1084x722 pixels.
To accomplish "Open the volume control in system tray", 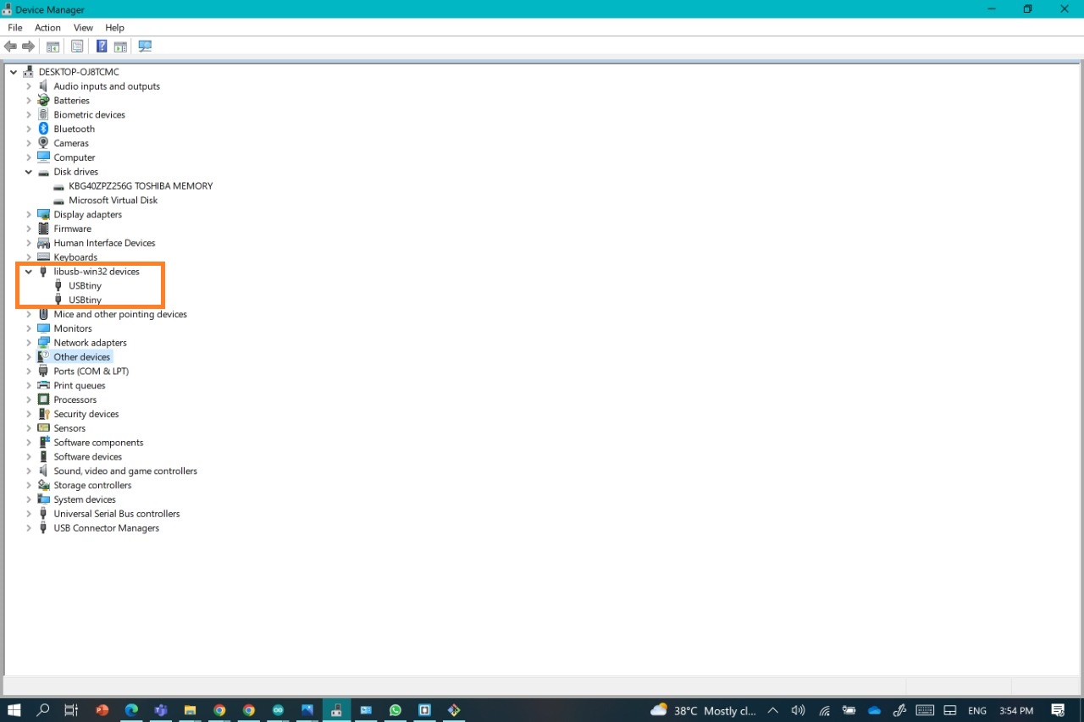I will pyautogui.click(x=798, y=710).
